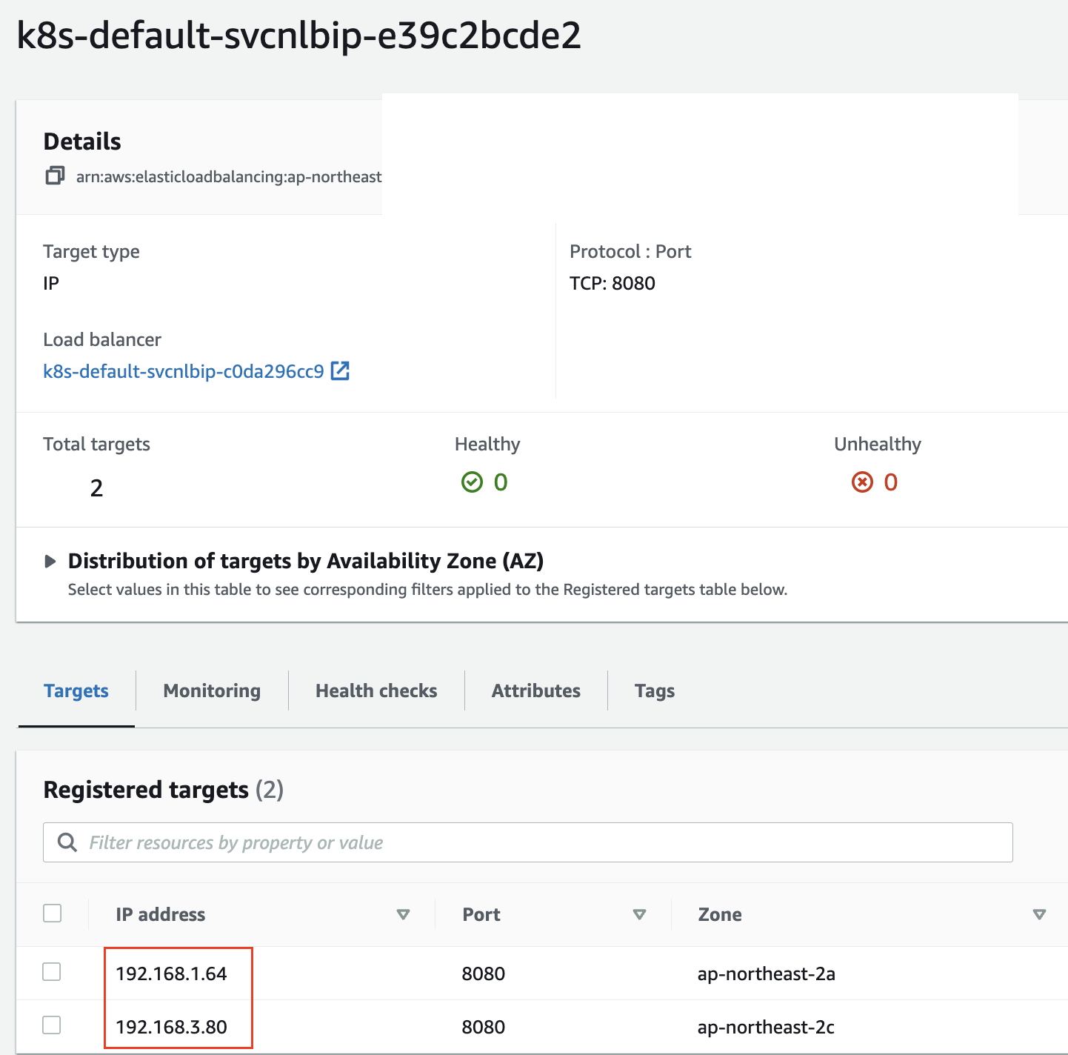Click the Registered targets (2) heading
This screenshot has height=1055, width=1068.
[164, 790]
